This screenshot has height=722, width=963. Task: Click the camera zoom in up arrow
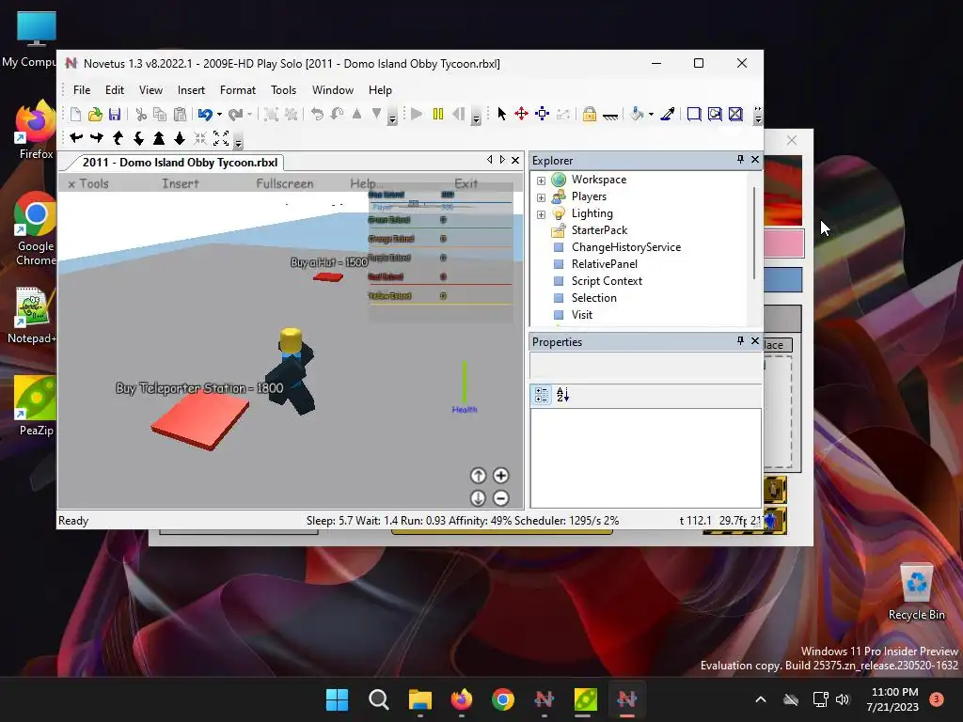tap(159, 138)
